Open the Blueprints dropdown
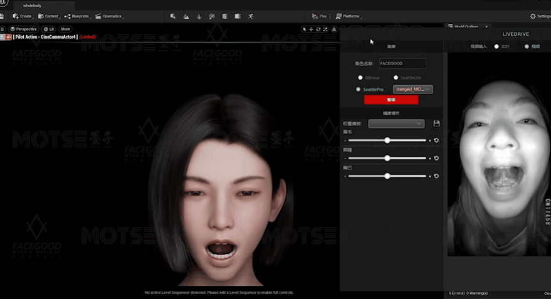 click(77, 16)
